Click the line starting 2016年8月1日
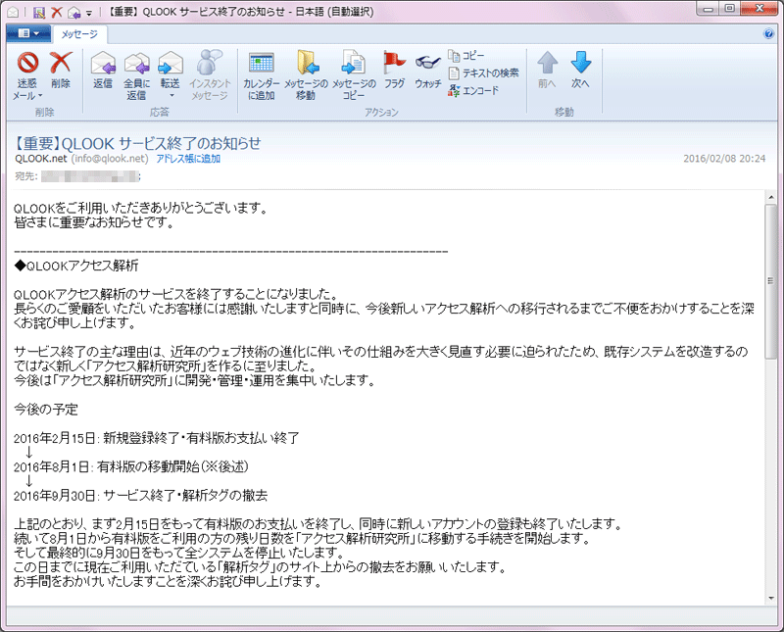Screen dimensions: 784x632 [131, 467]
